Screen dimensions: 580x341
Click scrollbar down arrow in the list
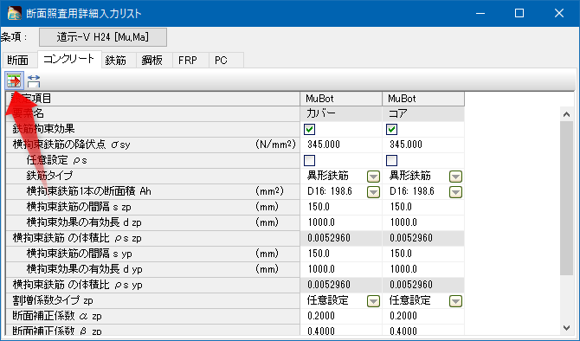(566, 328)
